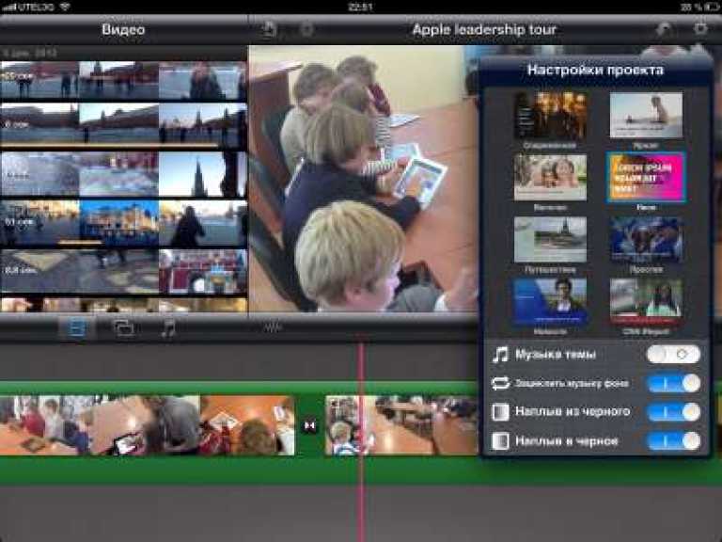Tap the red playhead line in timeline
Image resolution: width=722 pixels, height=542 pixels.
tap(362, 442)
